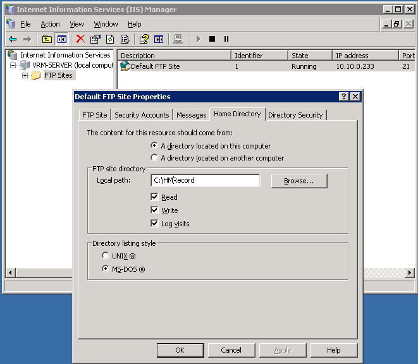This screenshot has height=364, width=418.
Task: Go up one level with folder icon
Action: pyautogui.click(x=47, y=39)
